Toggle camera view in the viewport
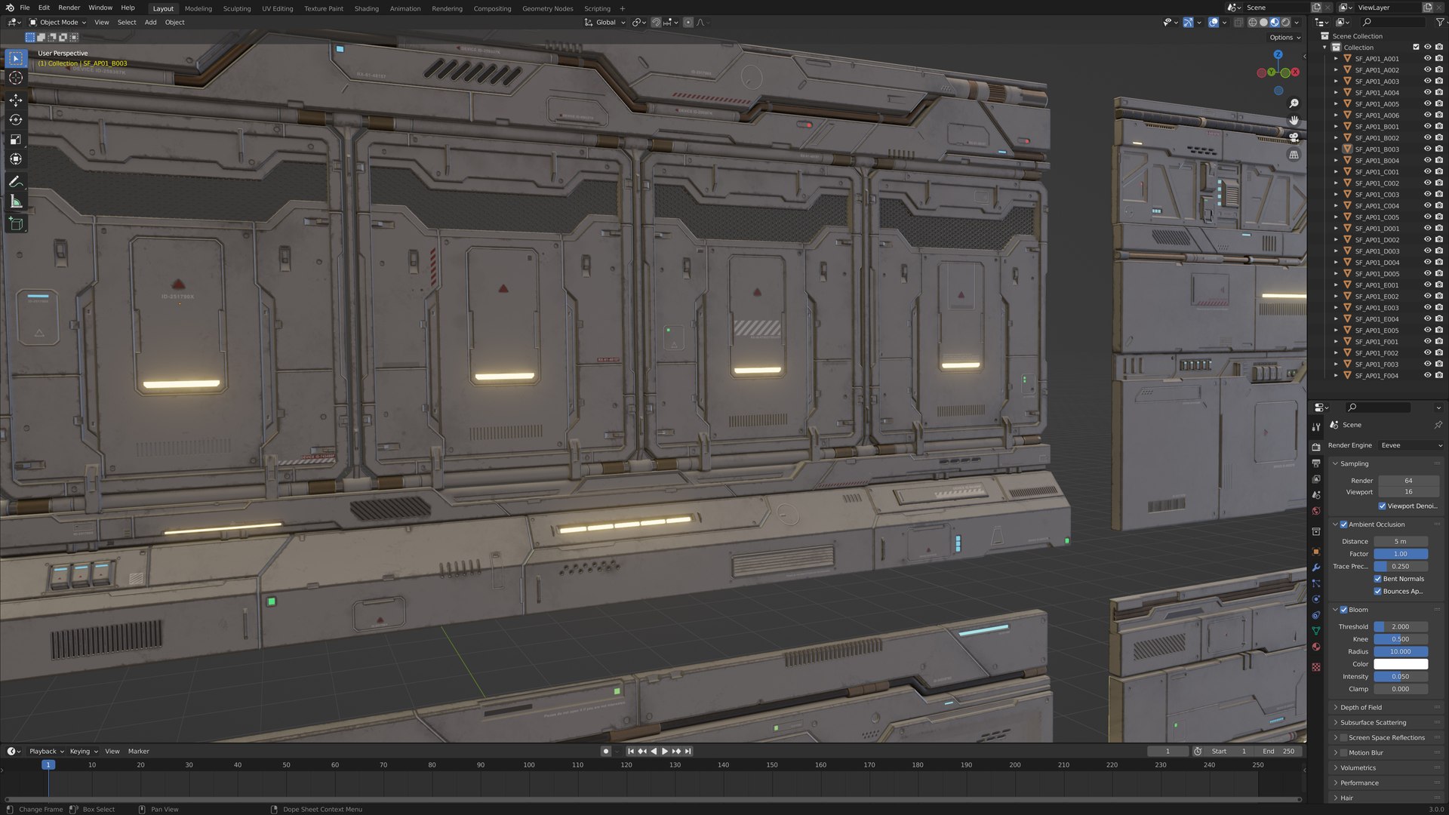1449x815 pixels. coord(1294,137)
